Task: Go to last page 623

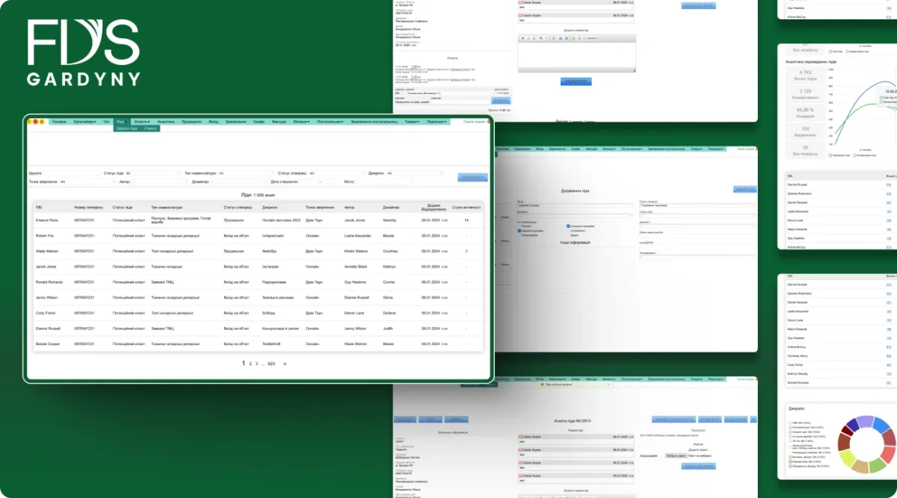Action: 271,364
